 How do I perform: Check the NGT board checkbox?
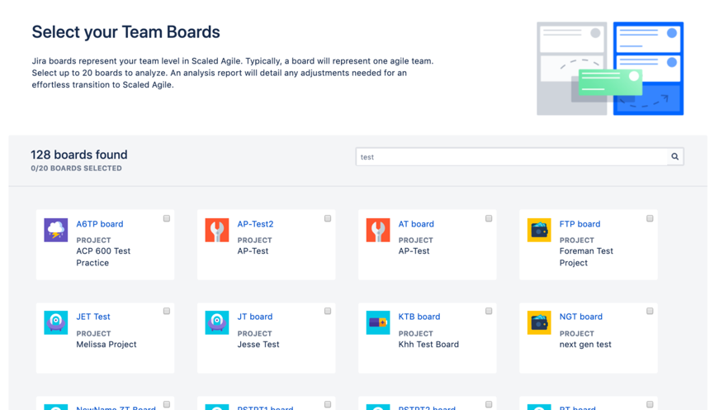650,312
